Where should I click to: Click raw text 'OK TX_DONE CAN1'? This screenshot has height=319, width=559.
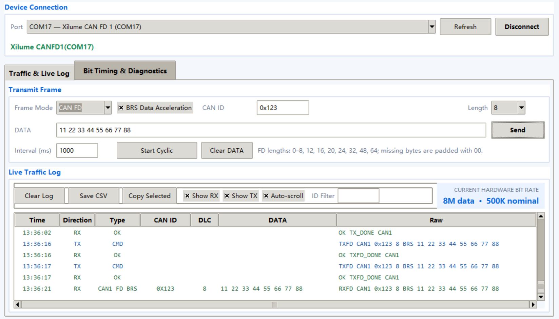[365, 233]
